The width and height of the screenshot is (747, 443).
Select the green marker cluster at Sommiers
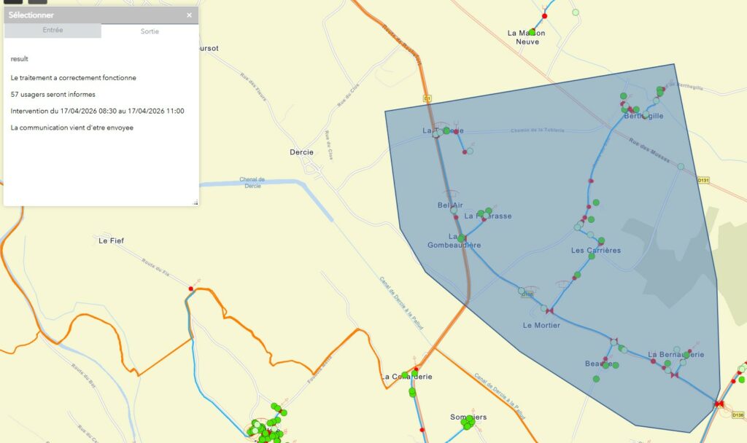(x=468, y=423)
